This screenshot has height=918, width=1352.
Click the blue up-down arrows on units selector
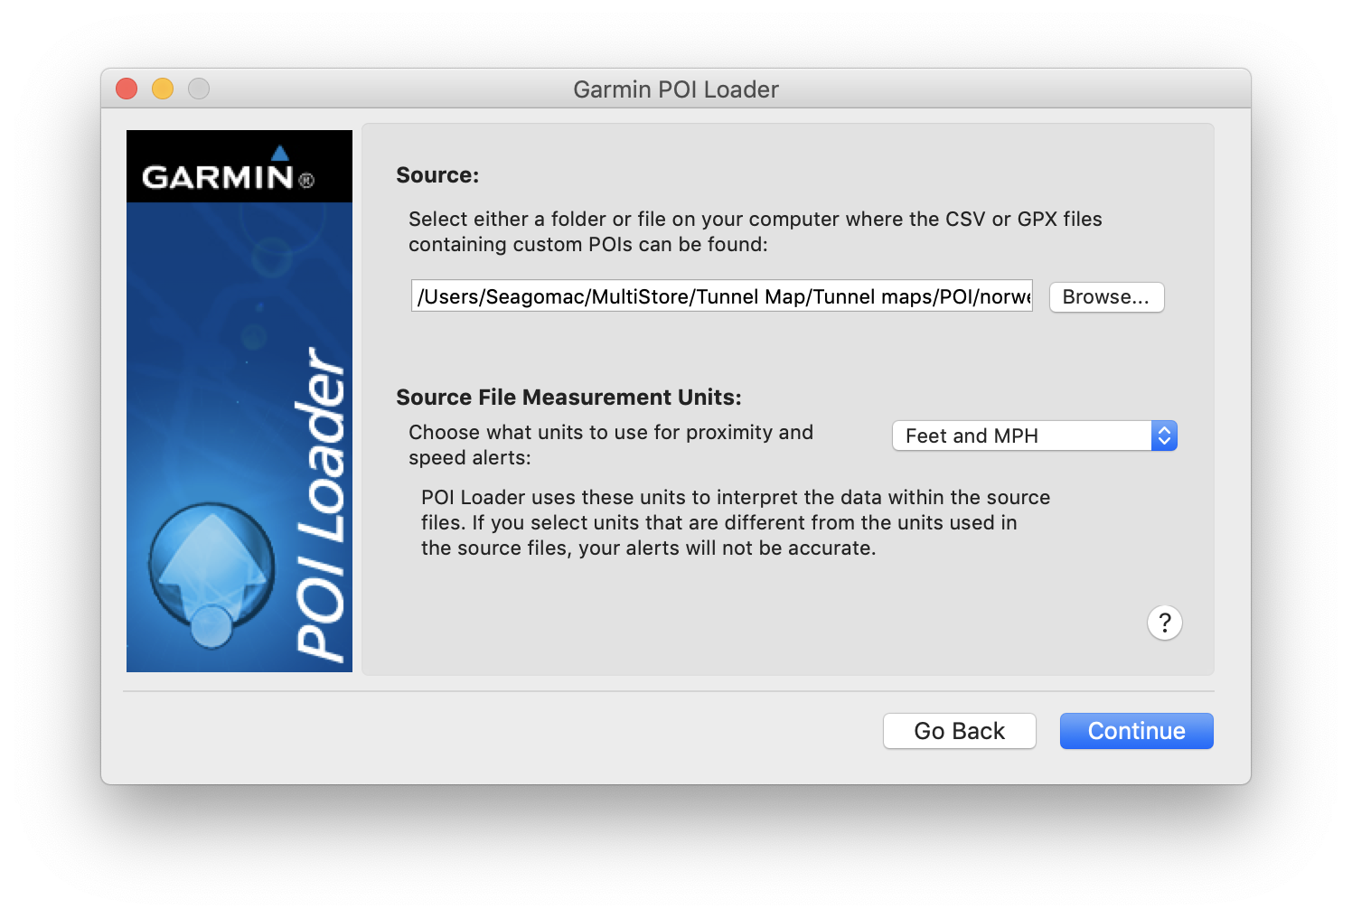tap(1164, 436)
